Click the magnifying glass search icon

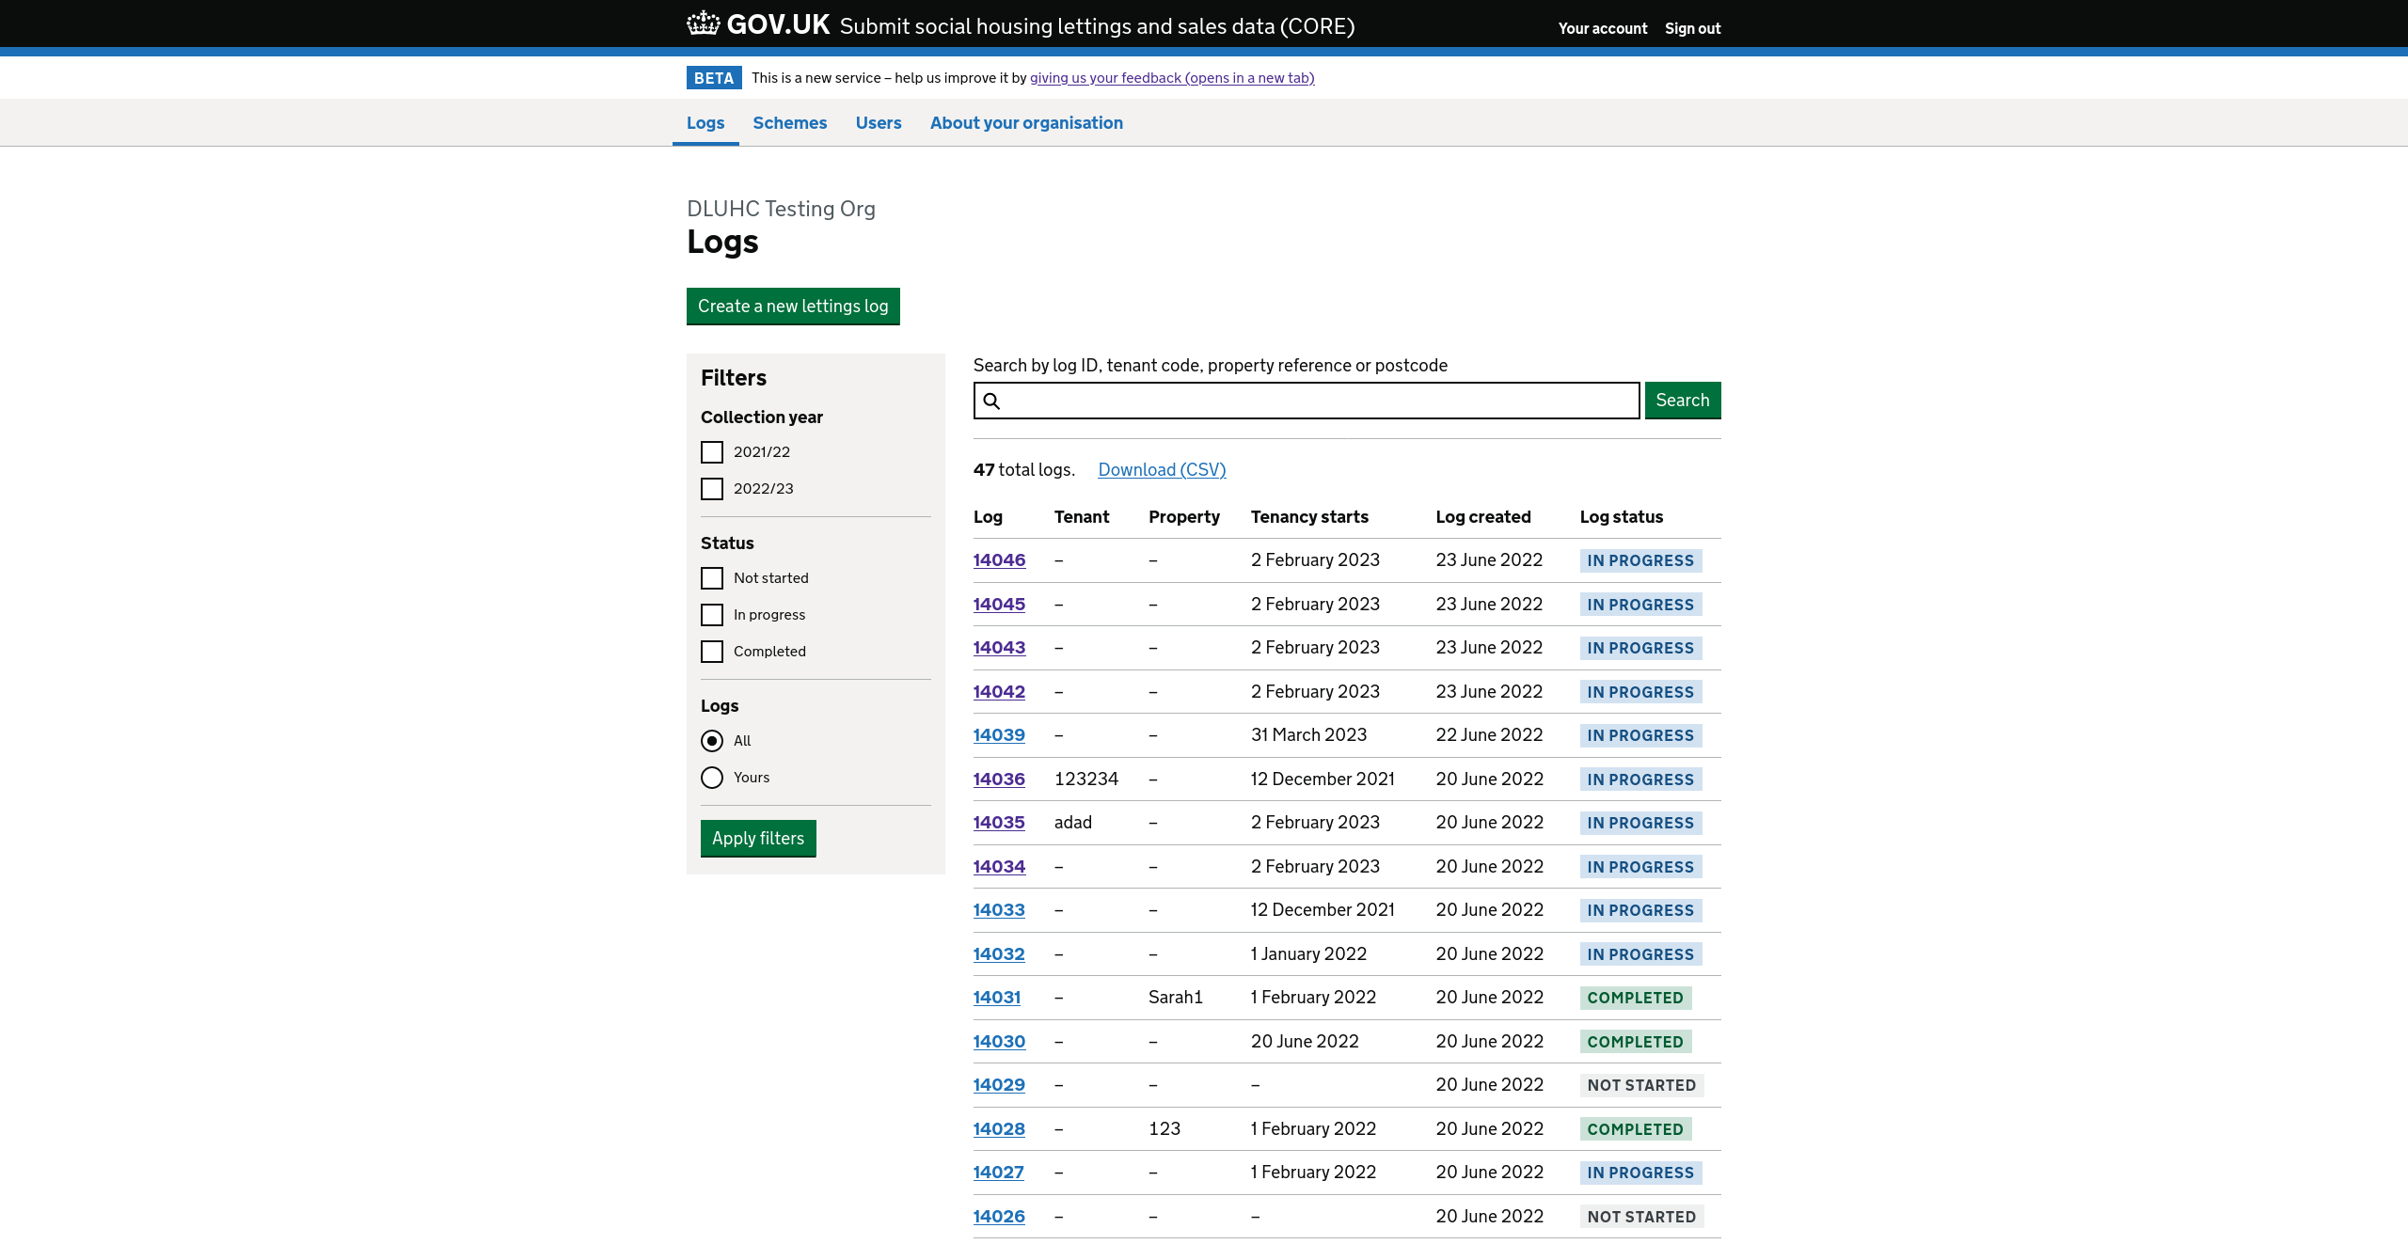991,402
